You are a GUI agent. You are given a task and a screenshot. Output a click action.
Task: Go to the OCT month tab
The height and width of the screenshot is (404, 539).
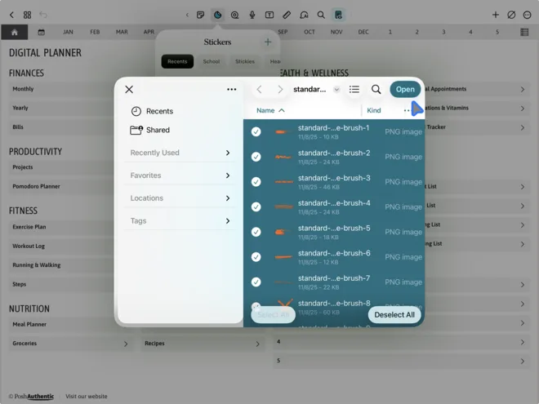tap(310, 32)
